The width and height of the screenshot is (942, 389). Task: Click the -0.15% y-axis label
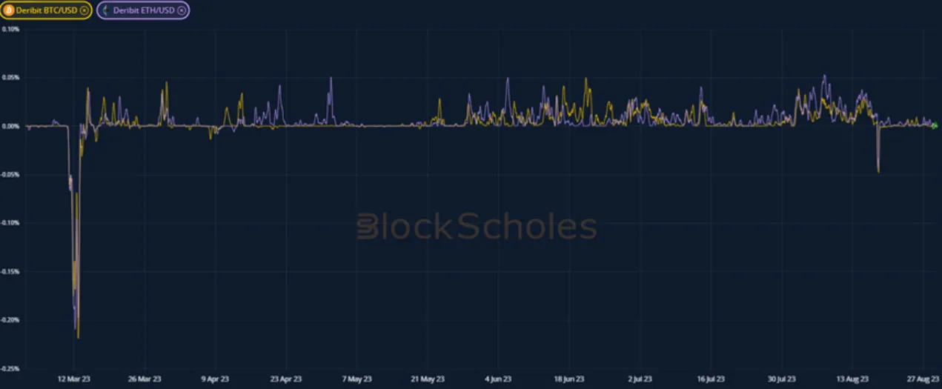[x=10, y=271]
